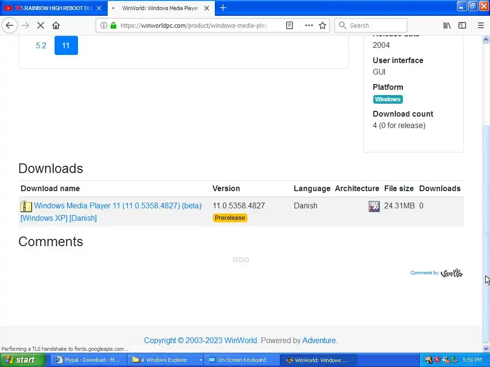
Task: Open the browser home page
Action: coord(56,25)
